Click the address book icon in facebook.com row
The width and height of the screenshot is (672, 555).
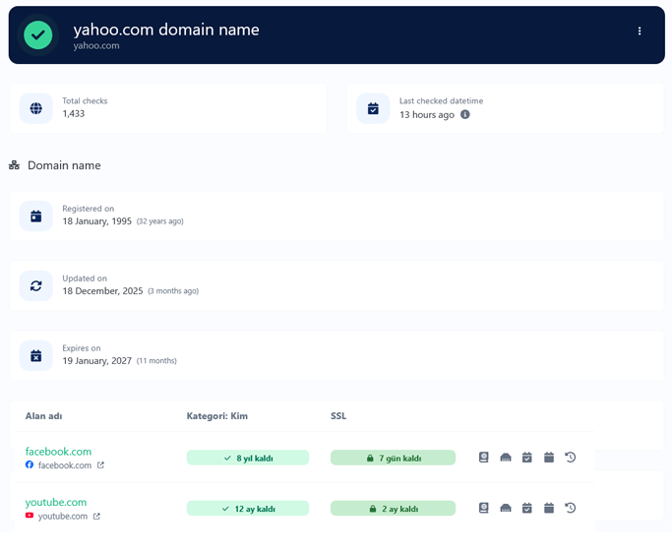(484, 458)
